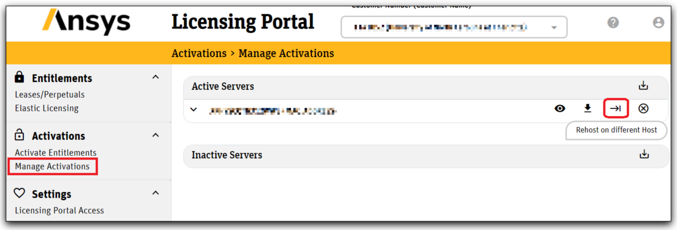Export the Active Servers list with the download icon
677x230 pixels.
coord(643,85)
